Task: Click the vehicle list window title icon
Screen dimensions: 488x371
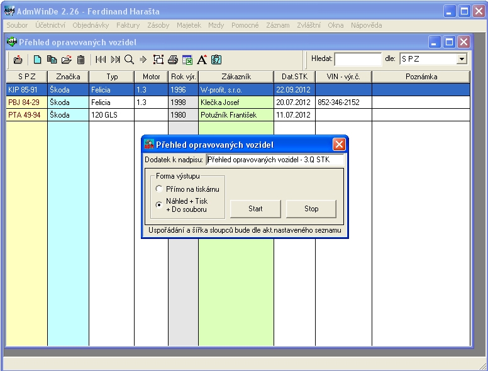Action: (12, 42)
